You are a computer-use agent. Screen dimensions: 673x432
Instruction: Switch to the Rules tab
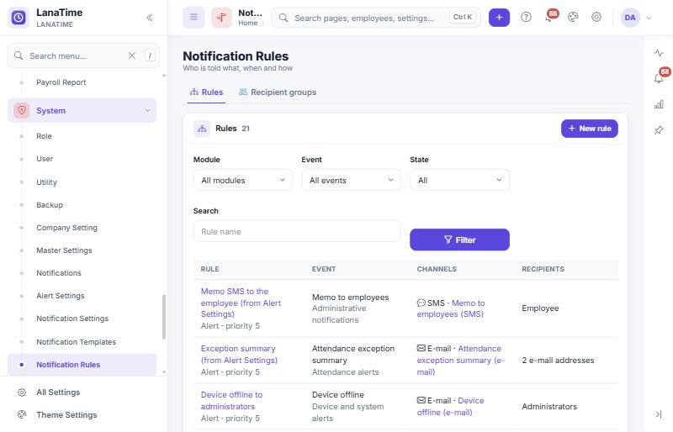(206, 92)
